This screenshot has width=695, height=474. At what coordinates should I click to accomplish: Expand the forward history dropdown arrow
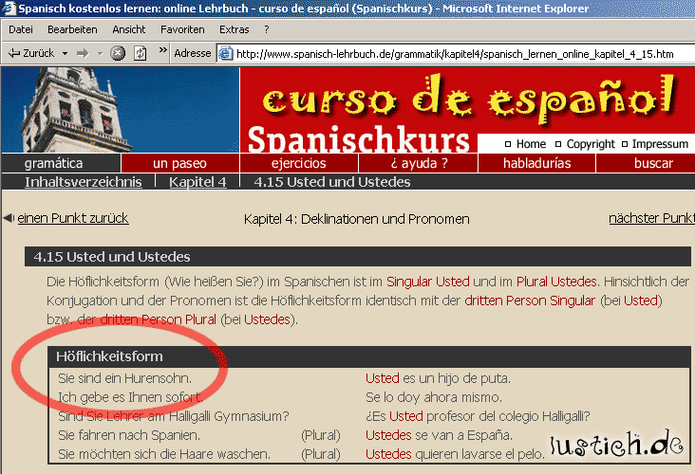99,53
